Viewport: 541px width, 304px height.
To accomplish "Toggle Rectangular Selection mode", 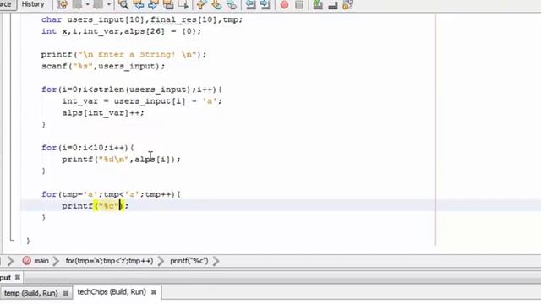I will pos(183,5).
